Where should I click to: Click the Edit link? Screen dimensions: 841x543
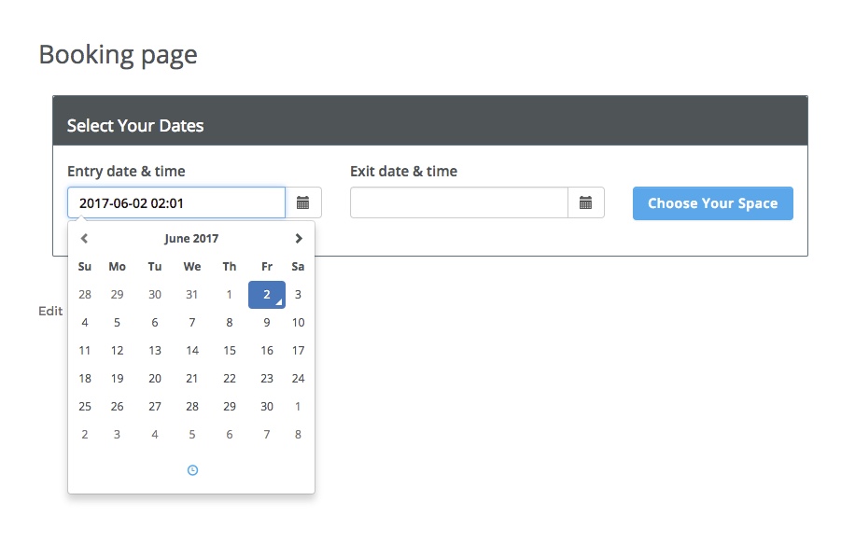pos(50,311)
